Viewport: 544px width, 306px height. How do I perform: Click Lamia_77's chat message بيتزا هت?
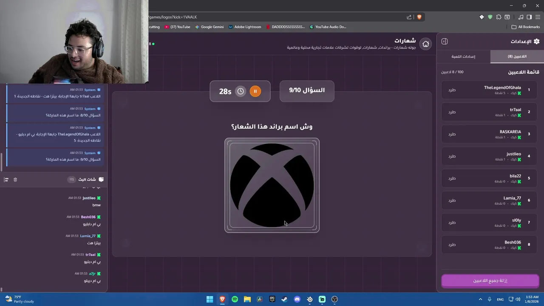tap(94, 243)
